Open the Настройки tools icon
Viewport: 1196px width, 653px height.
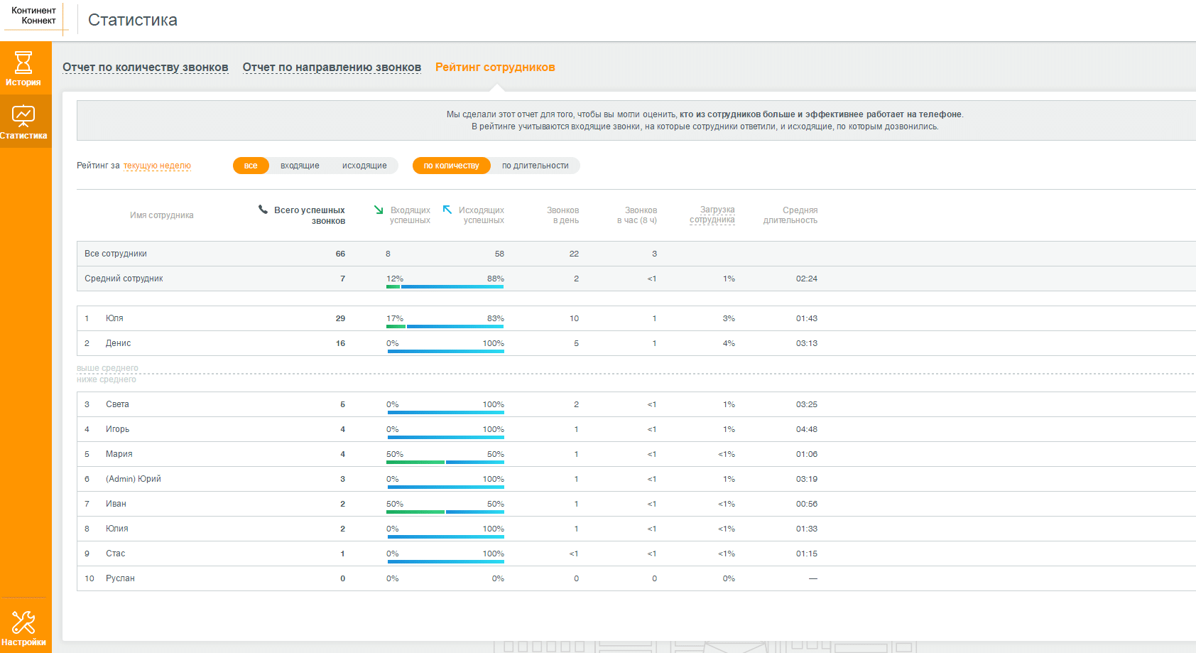[23, 622]
